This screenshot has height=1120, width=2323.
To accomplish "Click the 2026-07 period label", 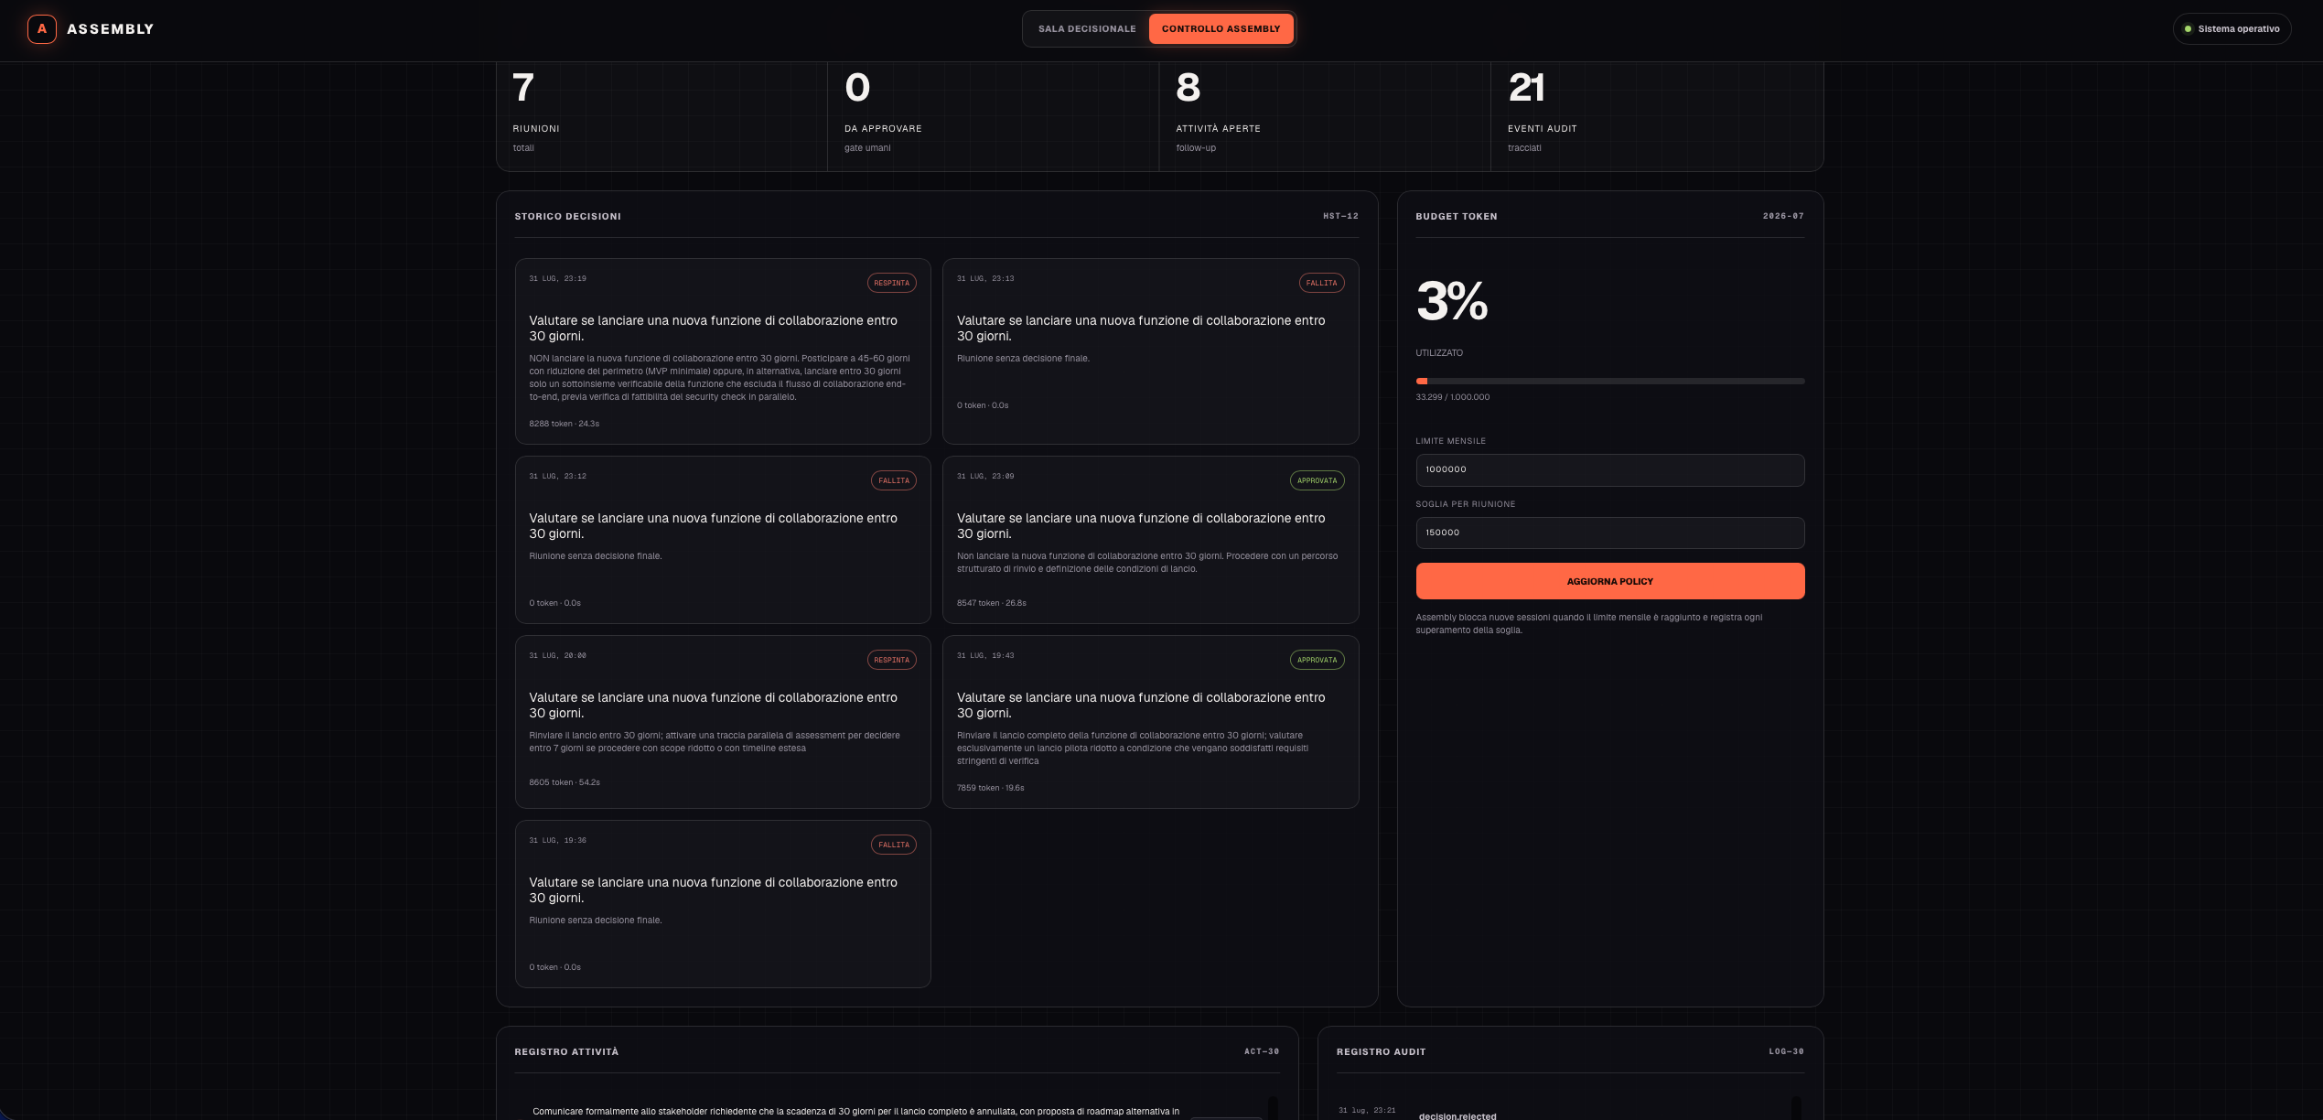I will coord(1783,217).
